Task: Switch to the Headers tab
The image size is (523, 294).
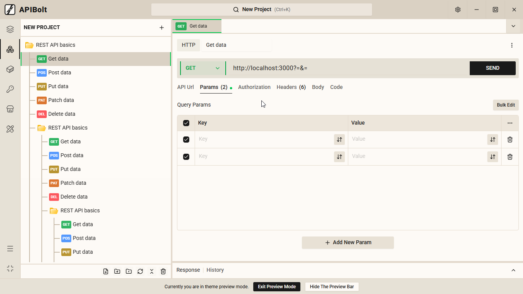Action: click(291, 87)
